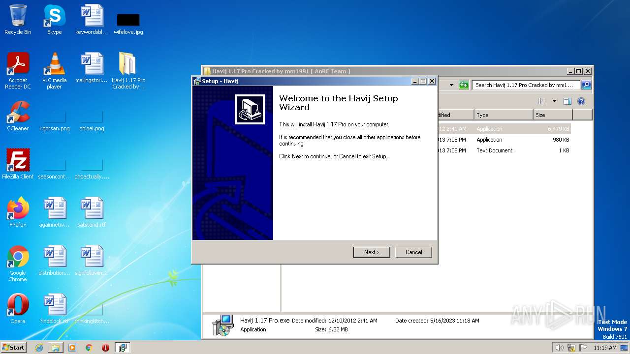Open Havij 1.17 Pro Cracked desktop folder

tap(128, 70)
